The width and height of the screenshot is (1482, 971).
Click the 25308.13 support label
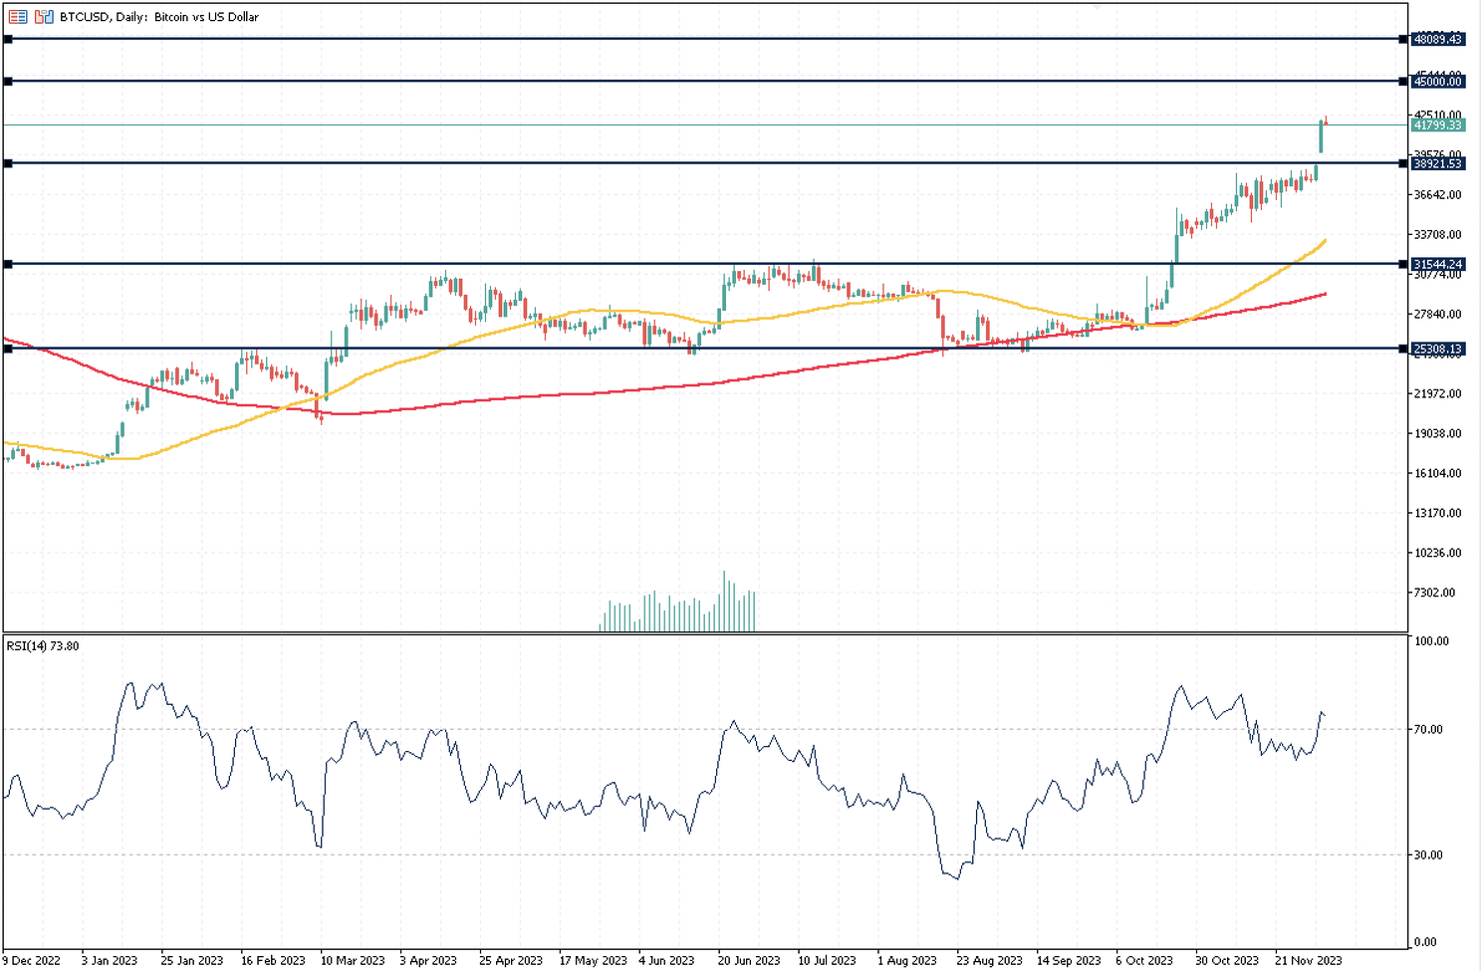click(x=1438, y=349)
